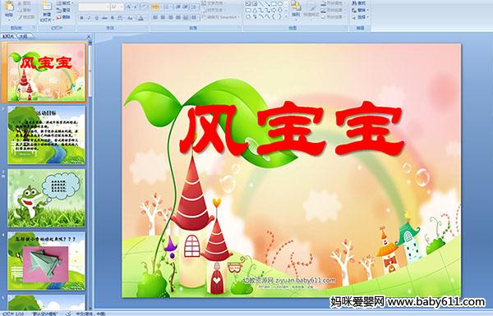The height and width of the screenshot is (316, 493).
Task: Click the New Slide icon
Action: pos(47,7)
